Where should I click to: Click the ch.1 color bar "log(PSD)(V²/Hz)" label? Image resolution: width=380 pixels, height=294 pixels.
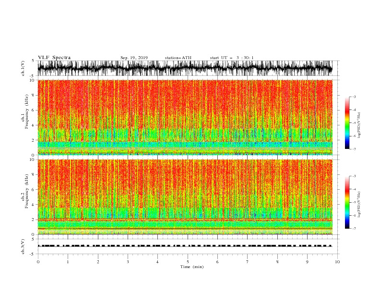click(x=359, y=125)
